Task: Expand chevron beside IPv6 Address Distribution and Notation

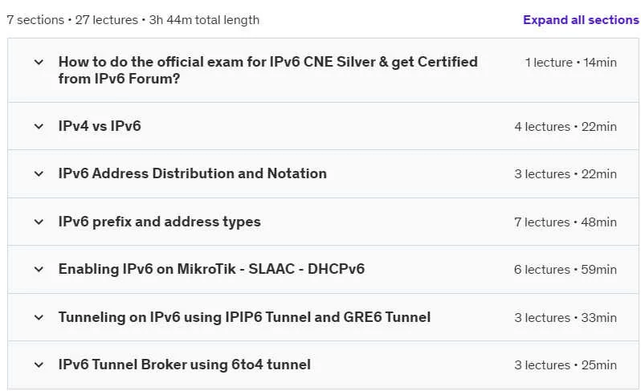Action: (39, 173)
